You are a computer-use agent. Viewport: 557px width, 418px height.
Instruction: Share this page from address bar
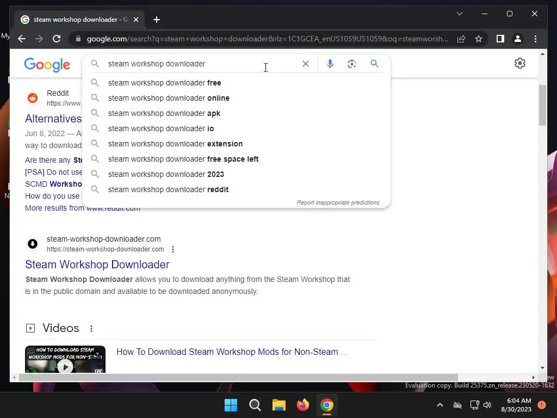coord(461,39)
